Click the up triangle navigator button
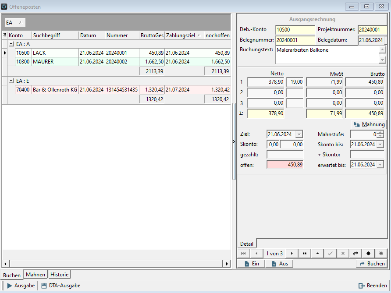391x293 pixels. coord(317,254)
